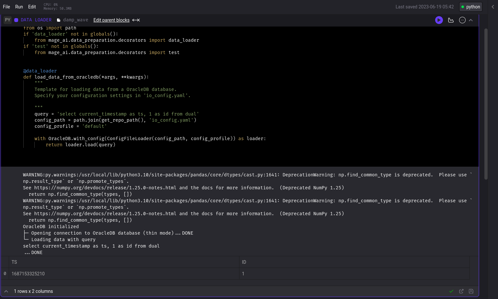Click the row index 0 cell
The width and height of the screenshot is (498, 299).
[x=5, y=274]
